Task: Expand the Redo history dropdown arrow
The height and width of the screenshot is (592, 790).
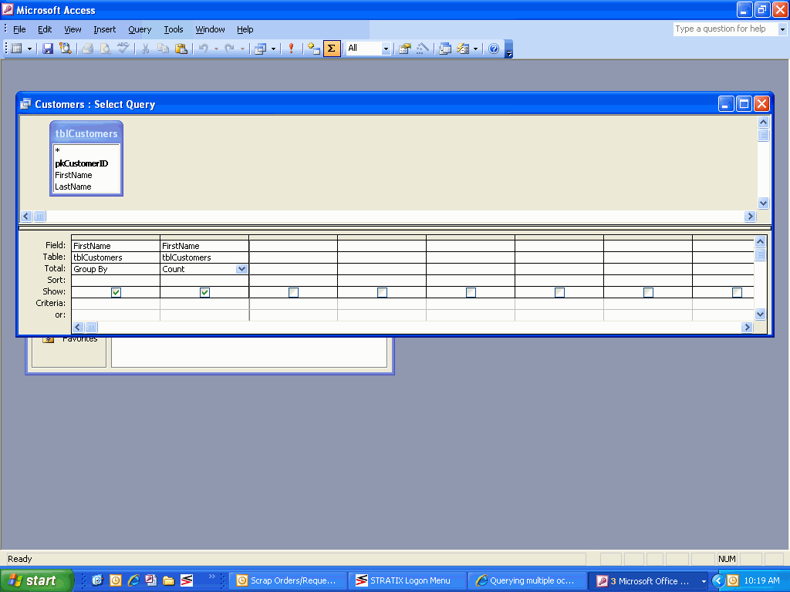Action: click(x=242, y=49)
